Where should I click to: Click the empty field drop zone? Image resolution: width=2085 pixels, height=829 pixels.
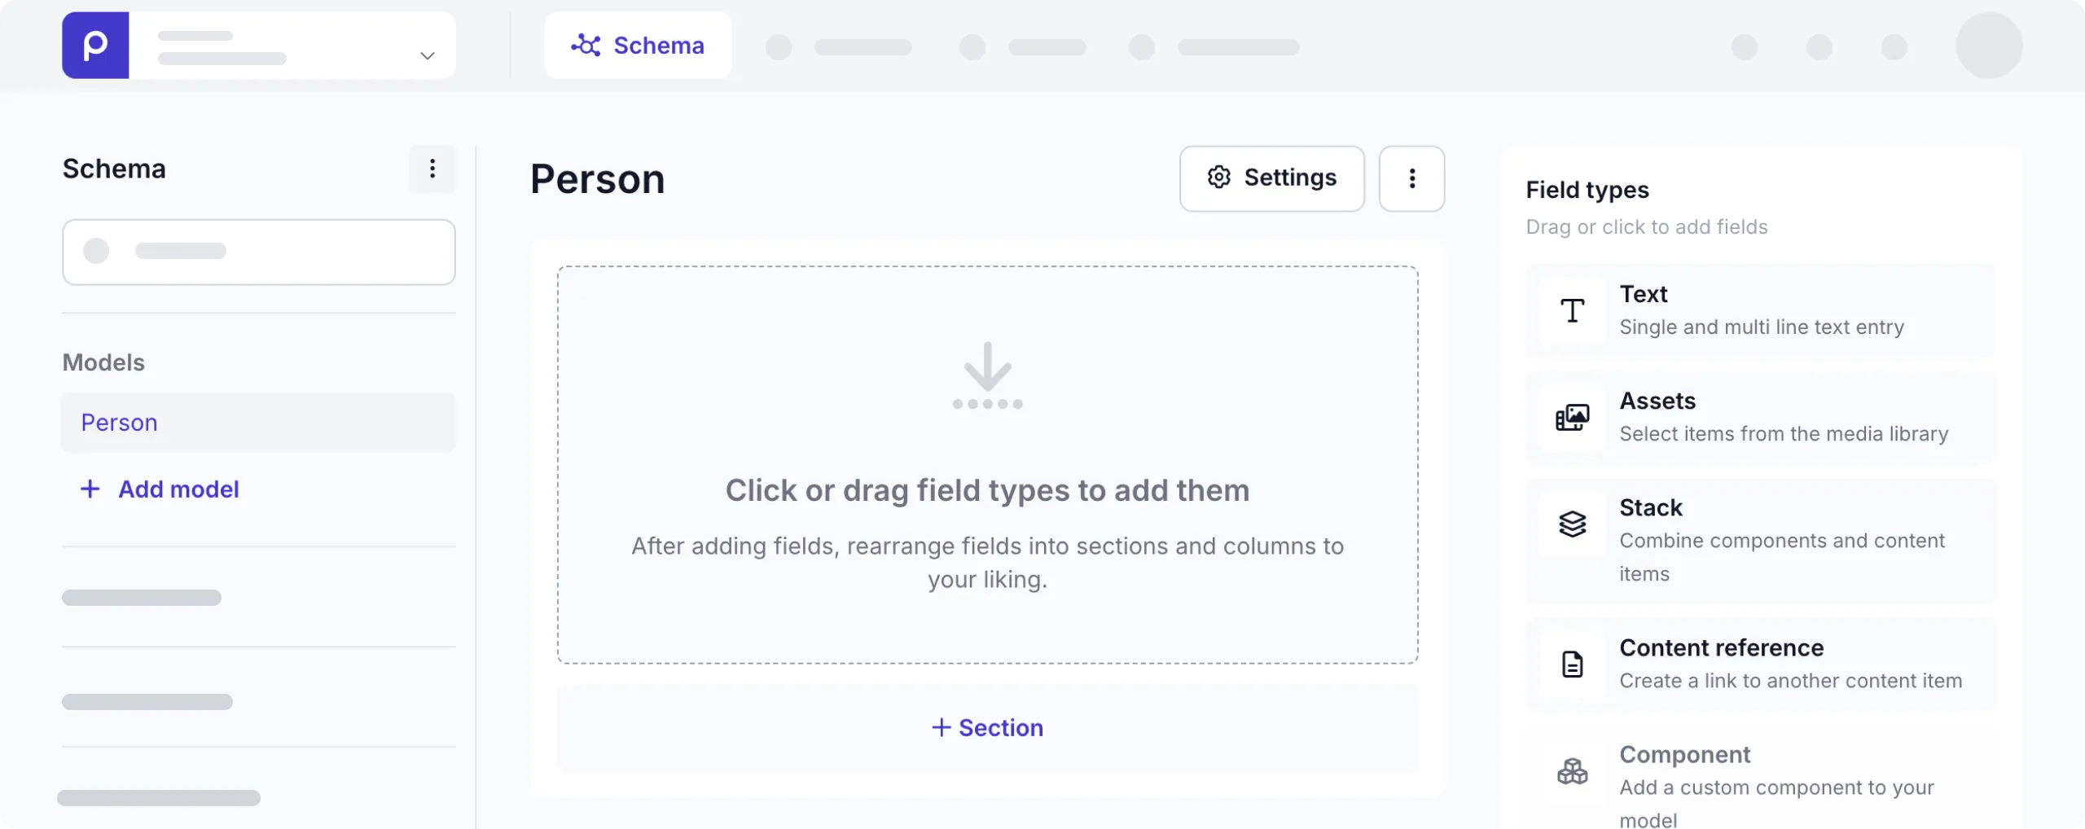987,464
